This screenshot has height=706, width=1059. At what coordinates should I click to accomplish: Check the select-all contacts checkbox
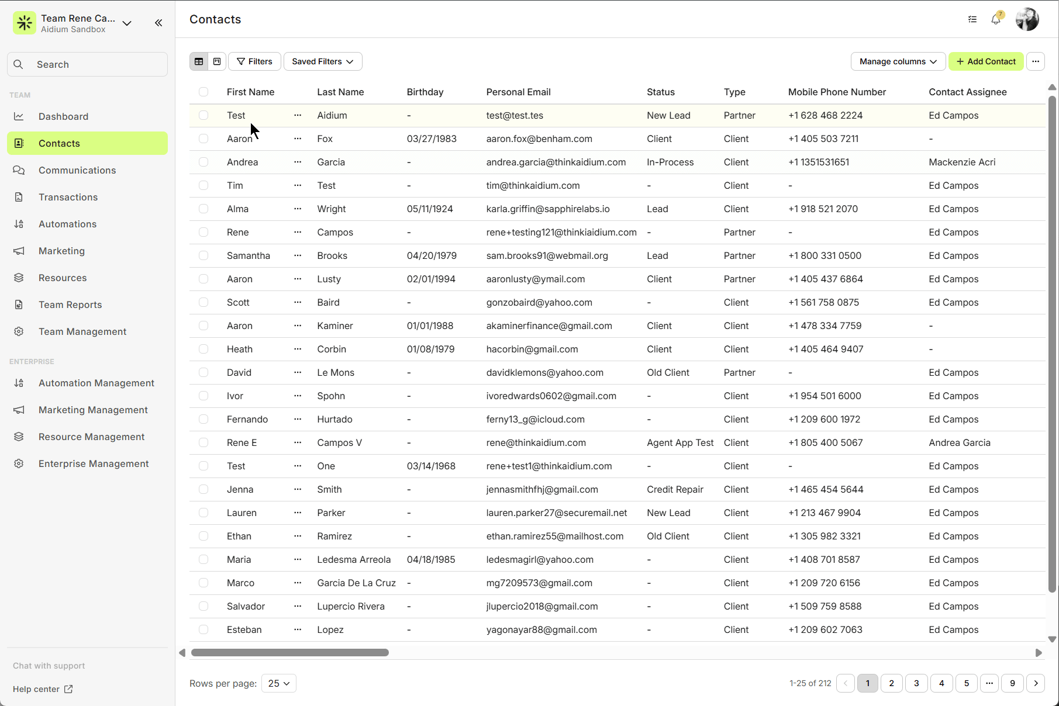pyautogui.click(x=203, y=92)
